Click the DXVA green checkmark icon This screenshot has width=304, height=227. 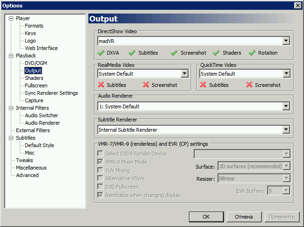101,53
